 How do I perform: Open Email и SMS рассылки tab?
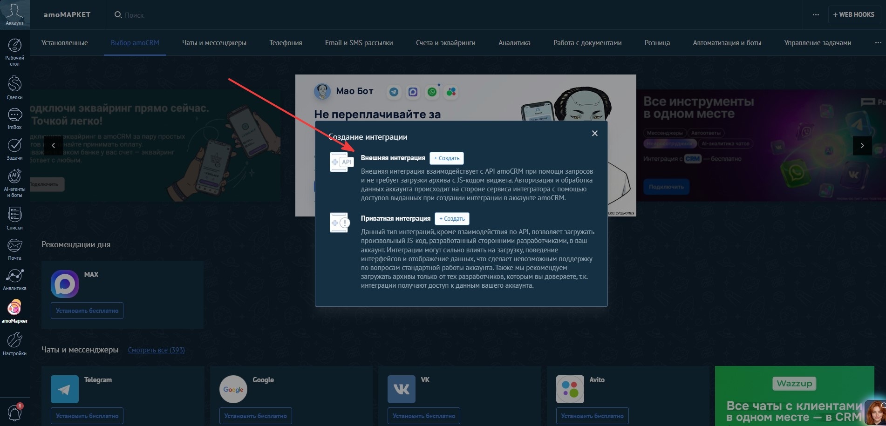tap(359, 43)
